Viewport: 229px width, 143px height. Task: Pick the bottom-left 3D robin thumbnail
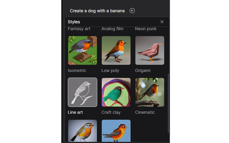(82, 130)
